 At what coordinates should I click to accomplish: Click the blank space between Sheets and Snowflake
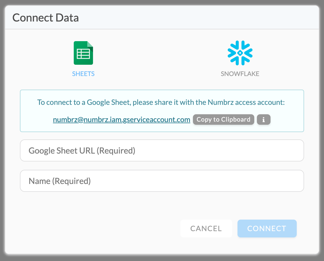click(x=162, y=58)
